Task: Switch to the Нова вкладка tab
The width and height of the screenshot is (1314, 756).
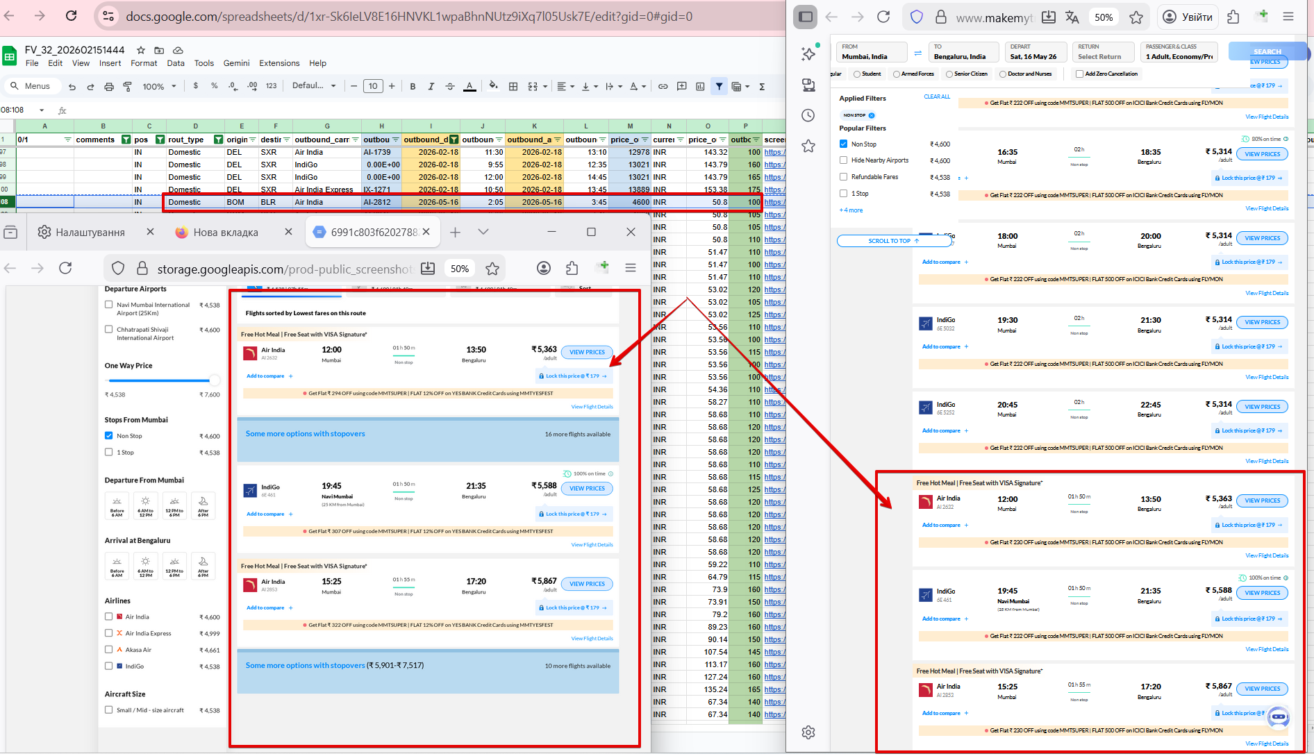Action: 226,232
